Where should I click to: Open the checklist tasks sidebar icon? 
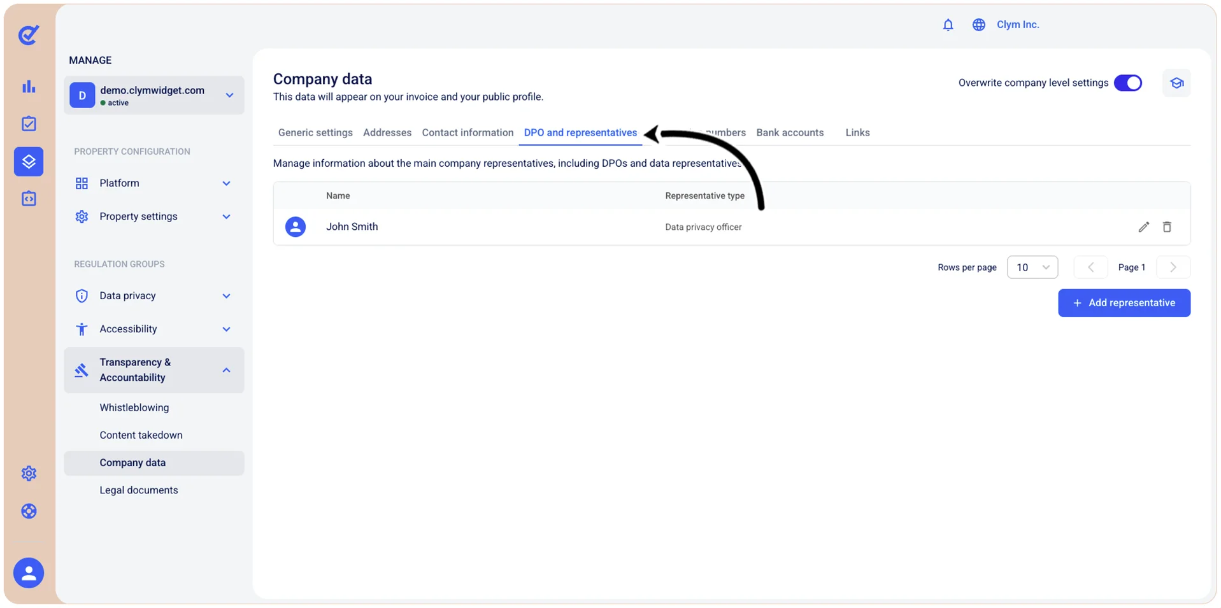pos(29,124)
